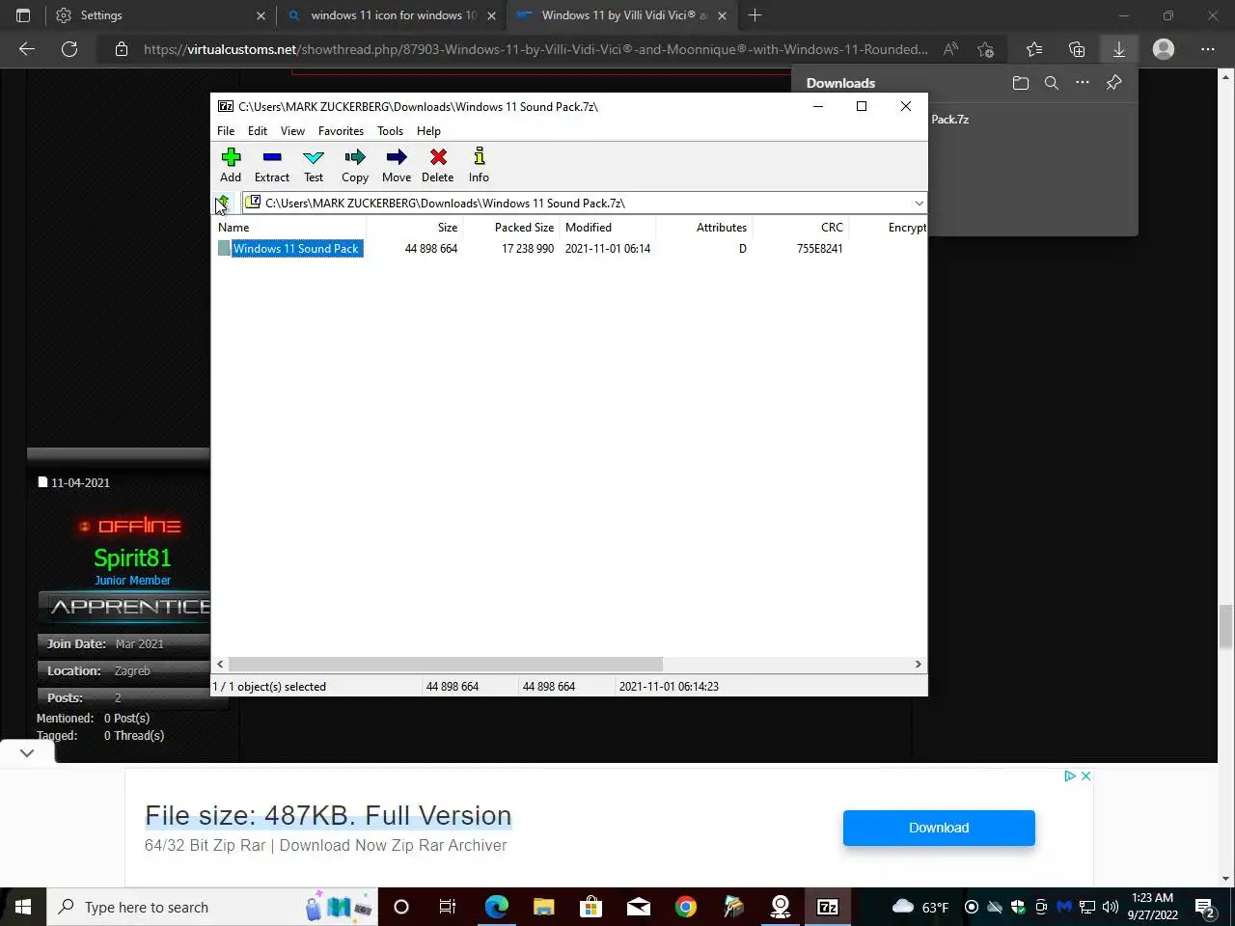Click the Copy tool in 7-Zip

click(x=355, y=165)
